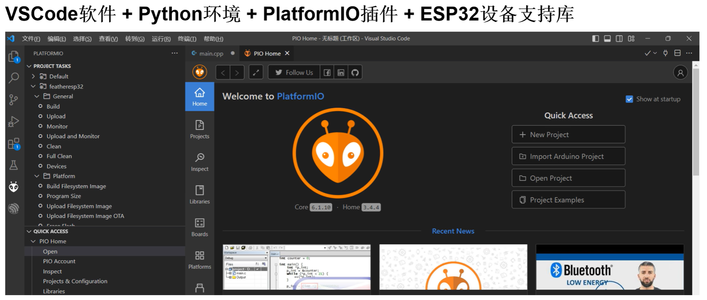Viewport: 707px width, 300px height.
Task: Open the 文件(F) menu
Action: (x=31, y=39)
